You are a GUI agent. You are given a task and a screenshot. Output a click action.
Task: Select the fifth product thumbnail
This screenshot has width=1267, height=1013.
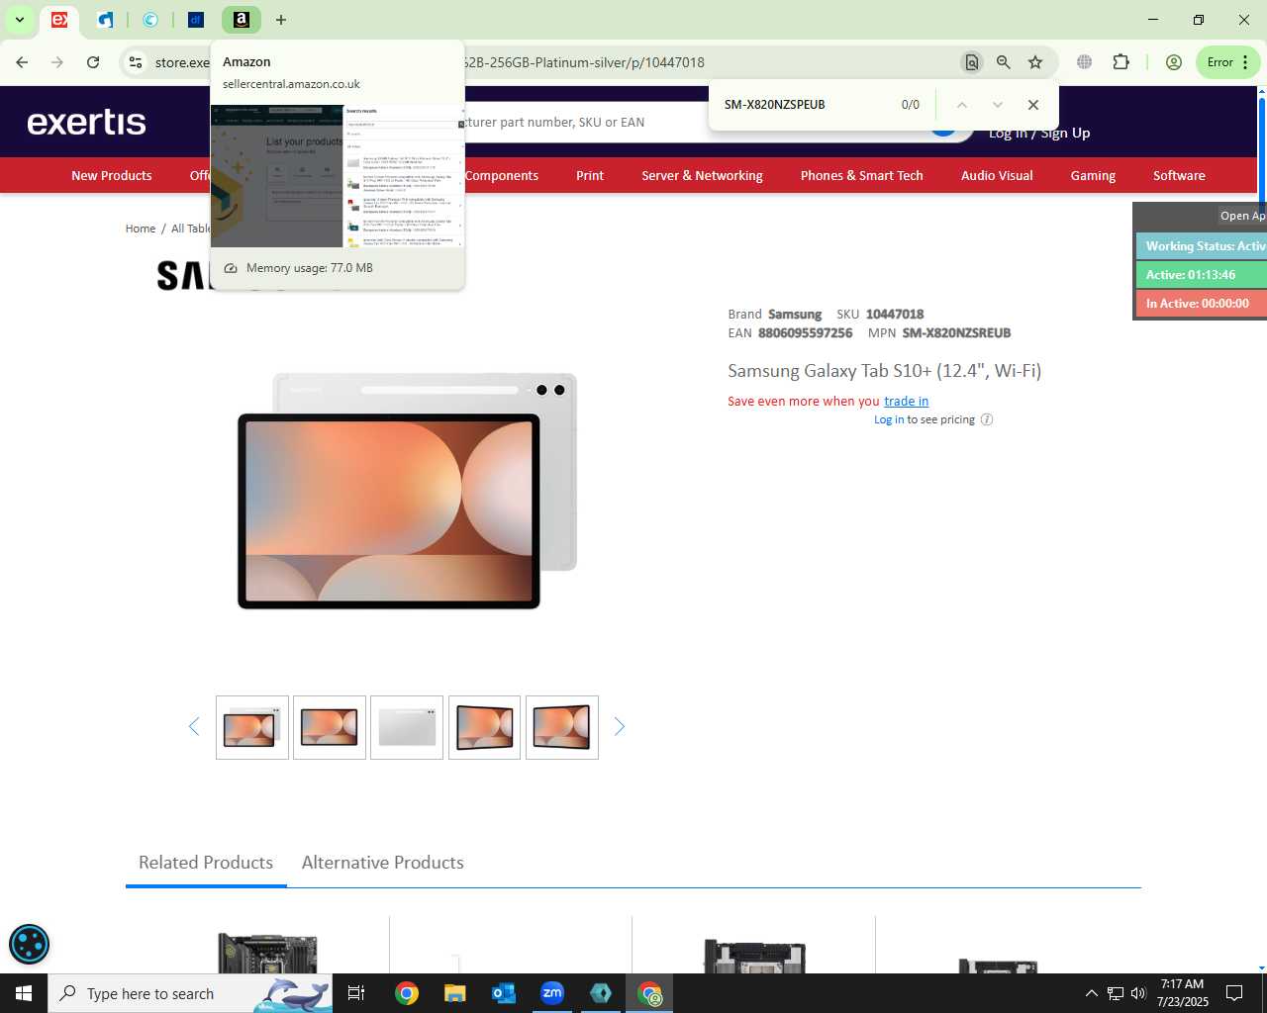coord(562,728)
